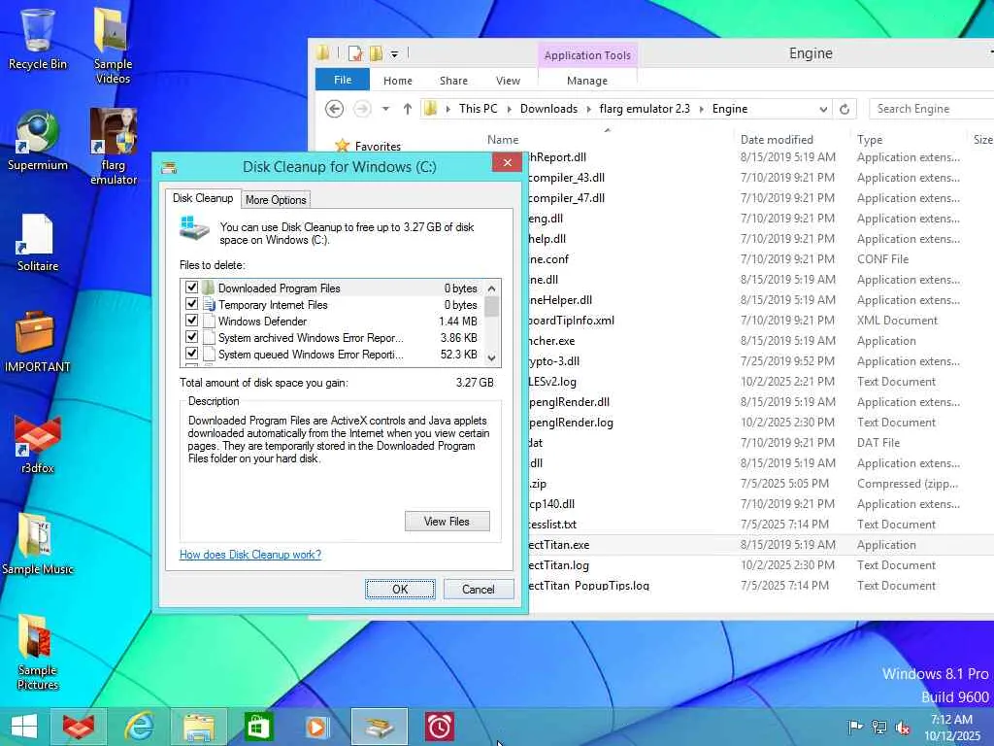Open the Windows Start button

pos(24,727)
